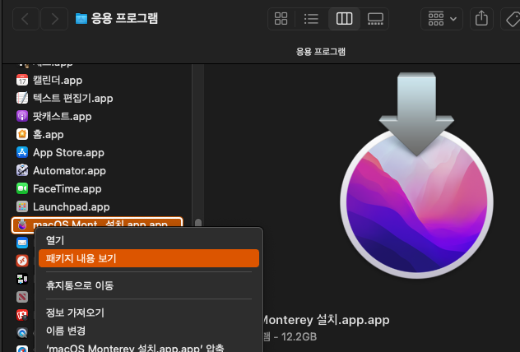Select the FaceTime.app green icon
Image resolution: width=520 pixels, height=352 pixels.
[22, 188]
